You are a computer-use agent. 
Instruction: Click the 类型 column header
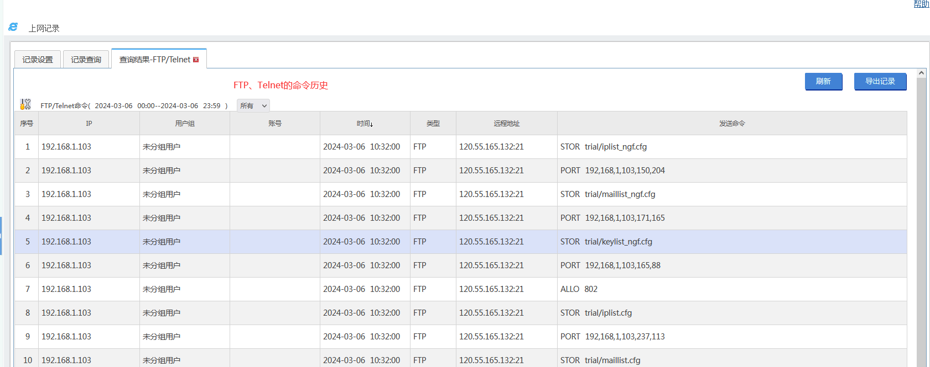coord(433,124)
